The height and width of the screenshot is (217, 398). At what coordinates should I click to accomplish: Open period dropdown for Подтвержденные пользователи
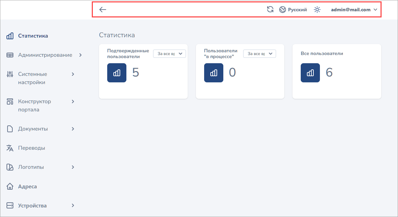(169, 54)
